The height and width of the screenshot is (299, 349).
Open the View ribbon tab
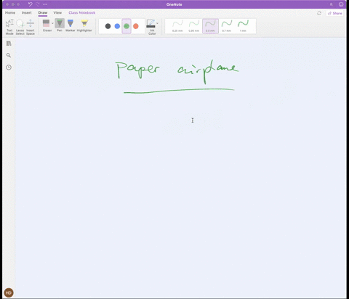coord(57,12)
